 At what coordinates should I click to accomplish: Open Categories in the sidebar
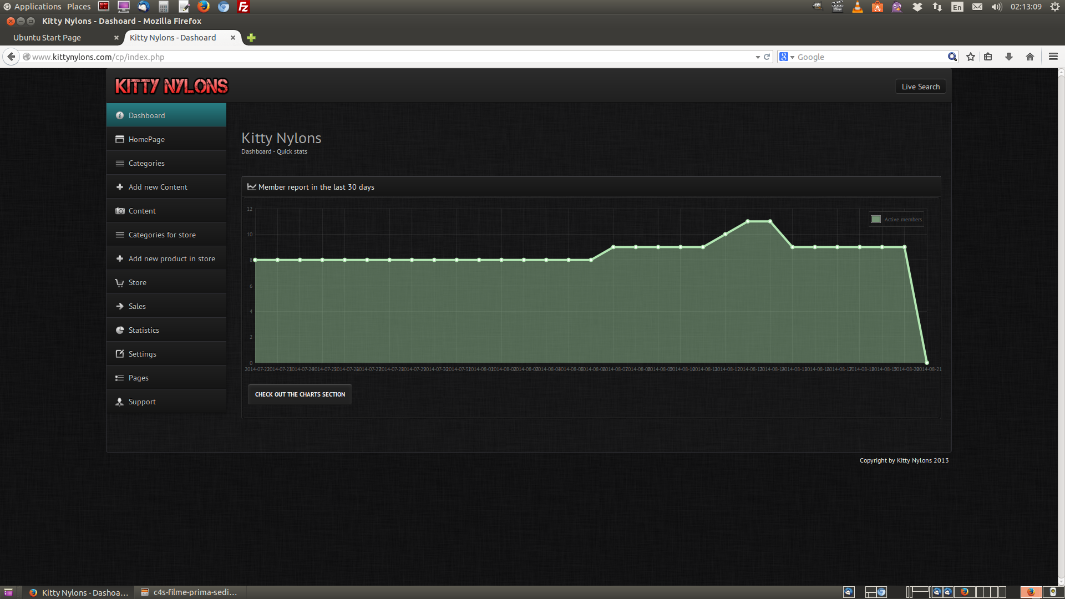coord(166,163)
